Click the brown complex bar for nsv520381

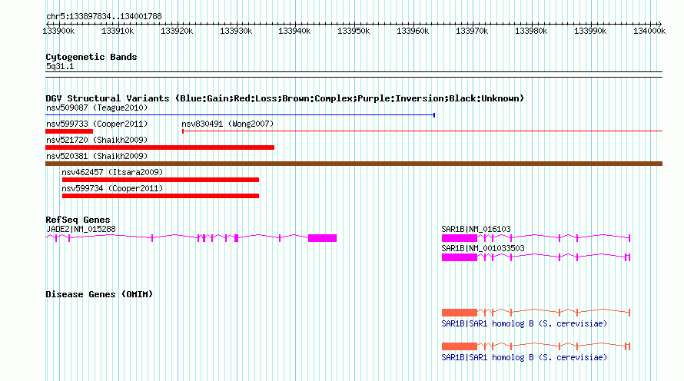354,164
